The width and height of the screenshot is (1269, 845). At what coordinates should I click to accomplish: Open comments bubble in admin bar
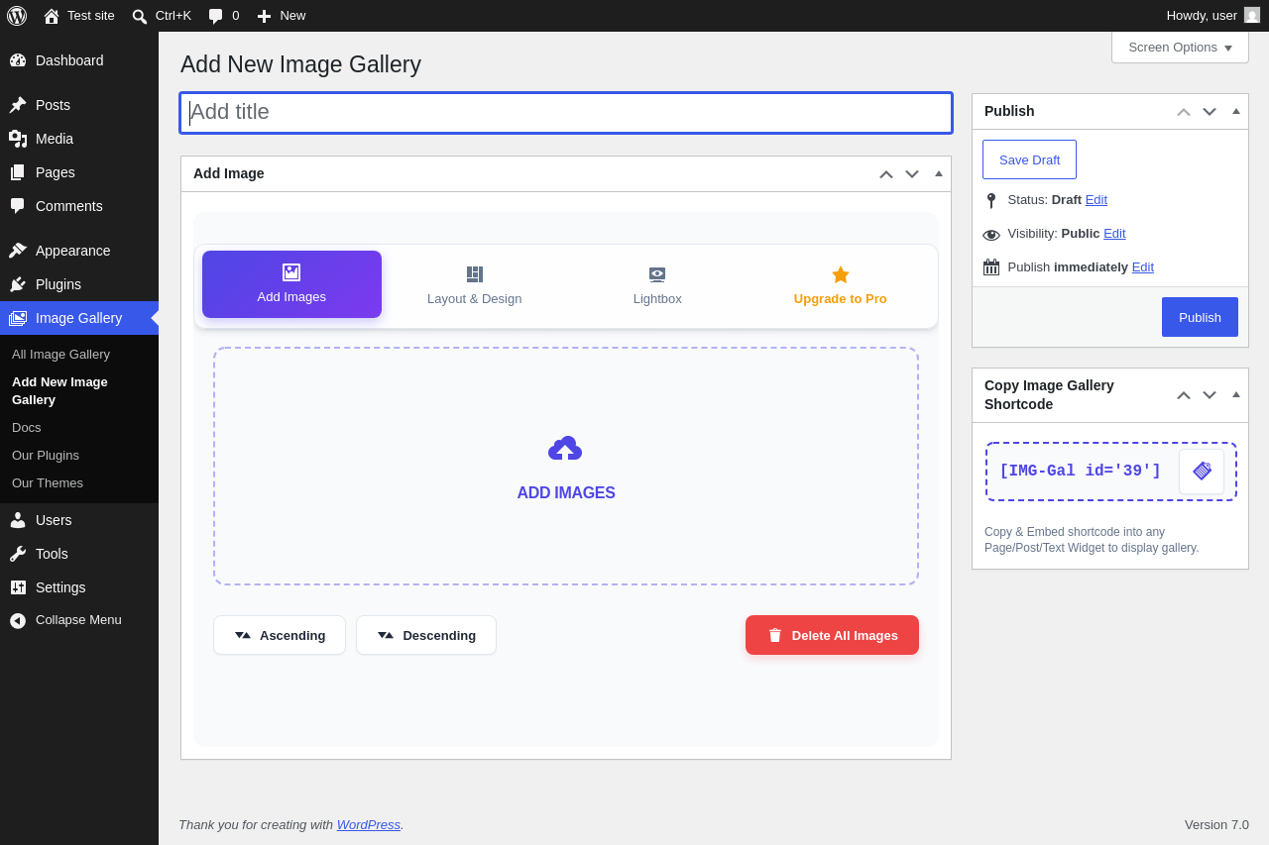tap(224, 16)
